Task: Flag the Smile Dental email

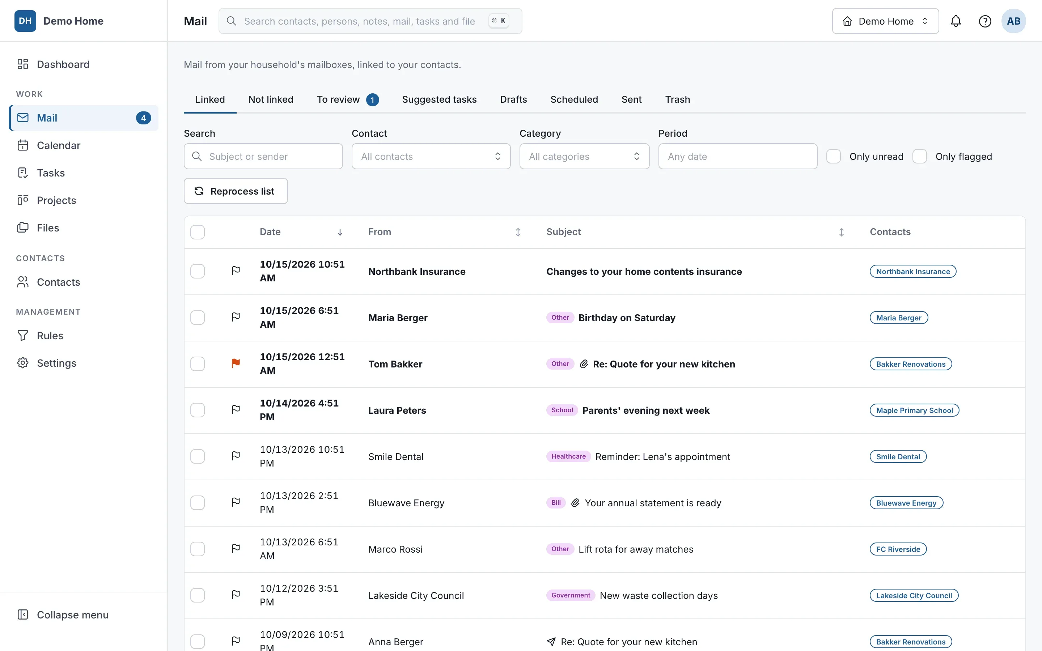Action: [236, 456]
